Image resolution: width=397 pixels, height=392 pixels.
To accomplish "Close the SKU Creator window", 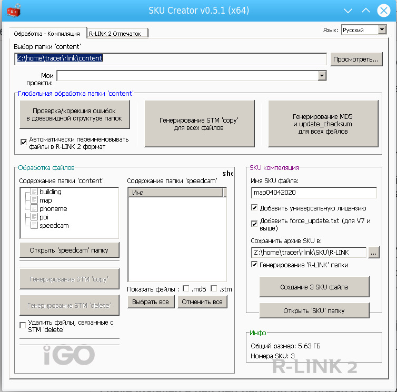I will [384, 11].
